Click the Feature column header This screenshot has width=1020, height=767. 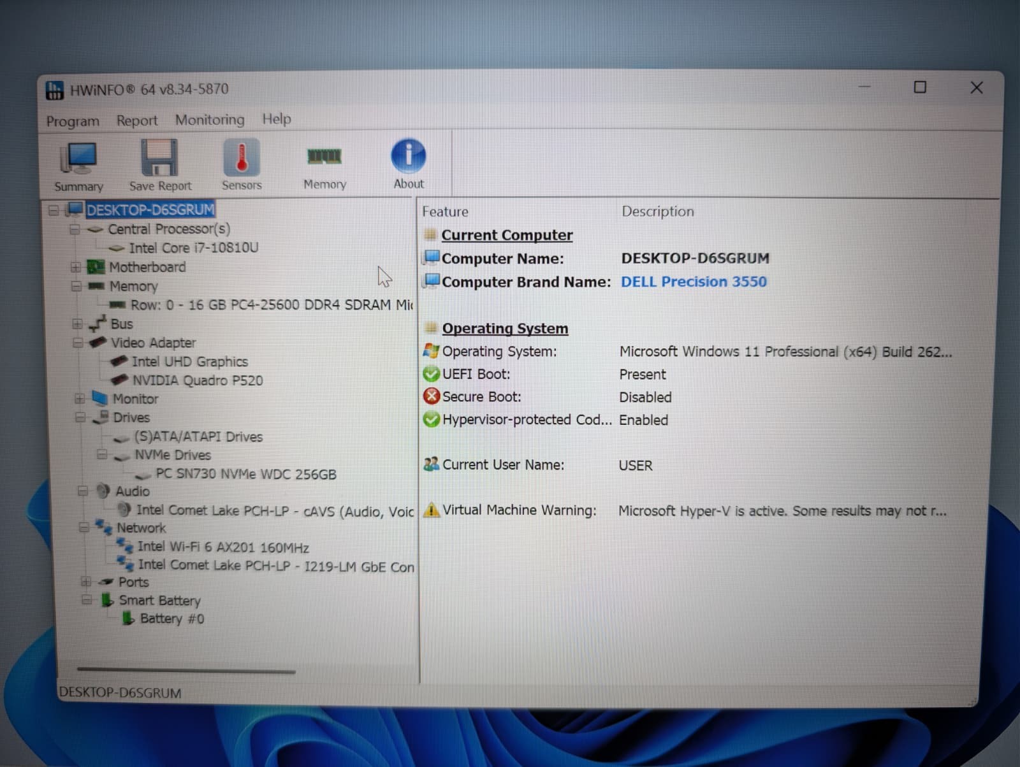coord(445,211)
